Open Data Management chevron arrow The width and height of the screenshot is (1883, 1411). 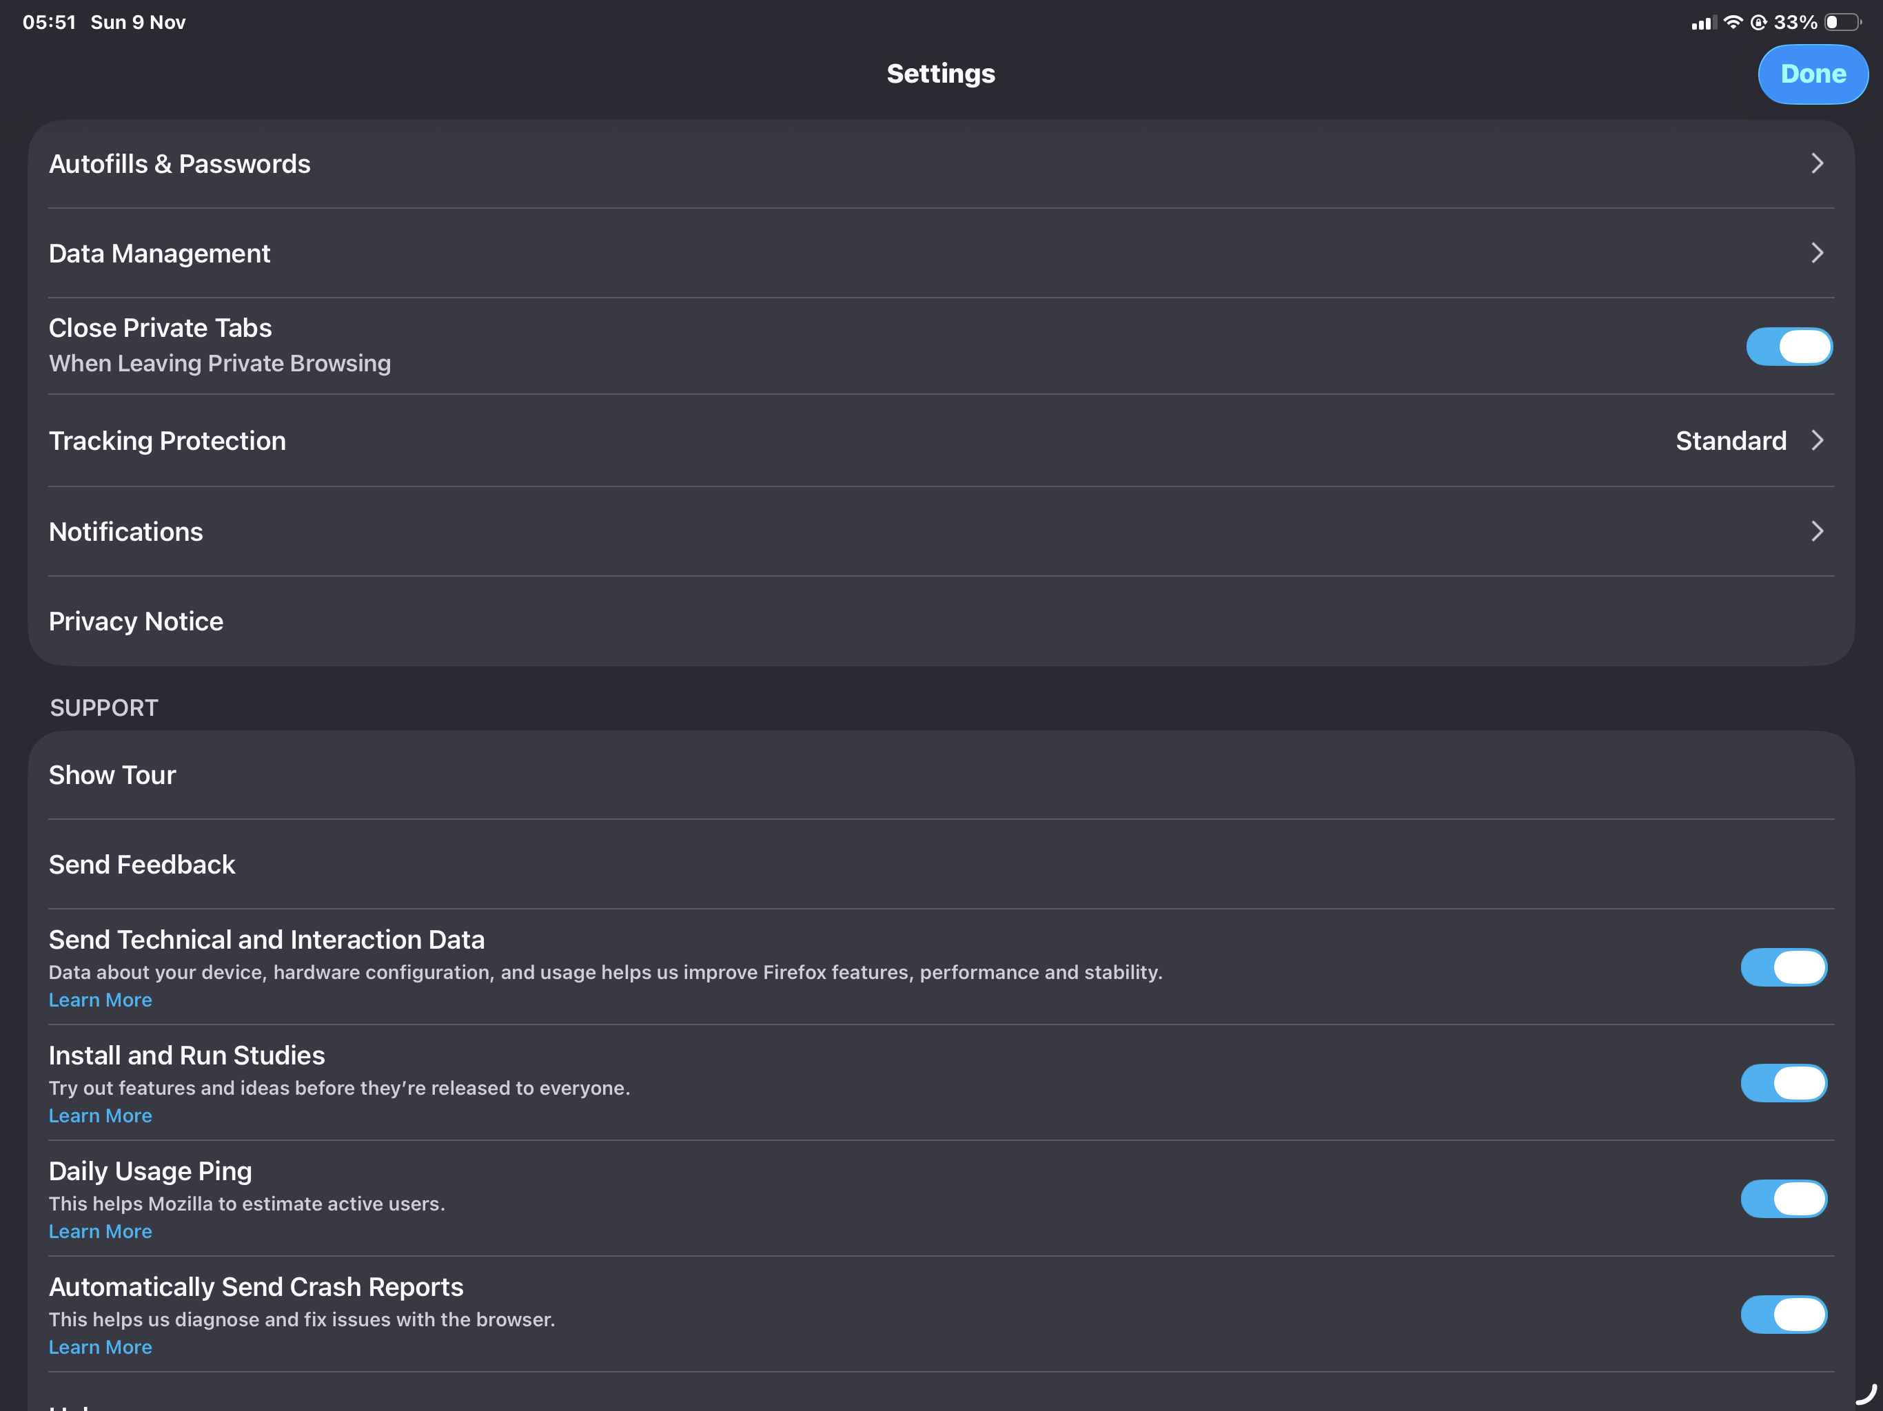point(1817,253)
